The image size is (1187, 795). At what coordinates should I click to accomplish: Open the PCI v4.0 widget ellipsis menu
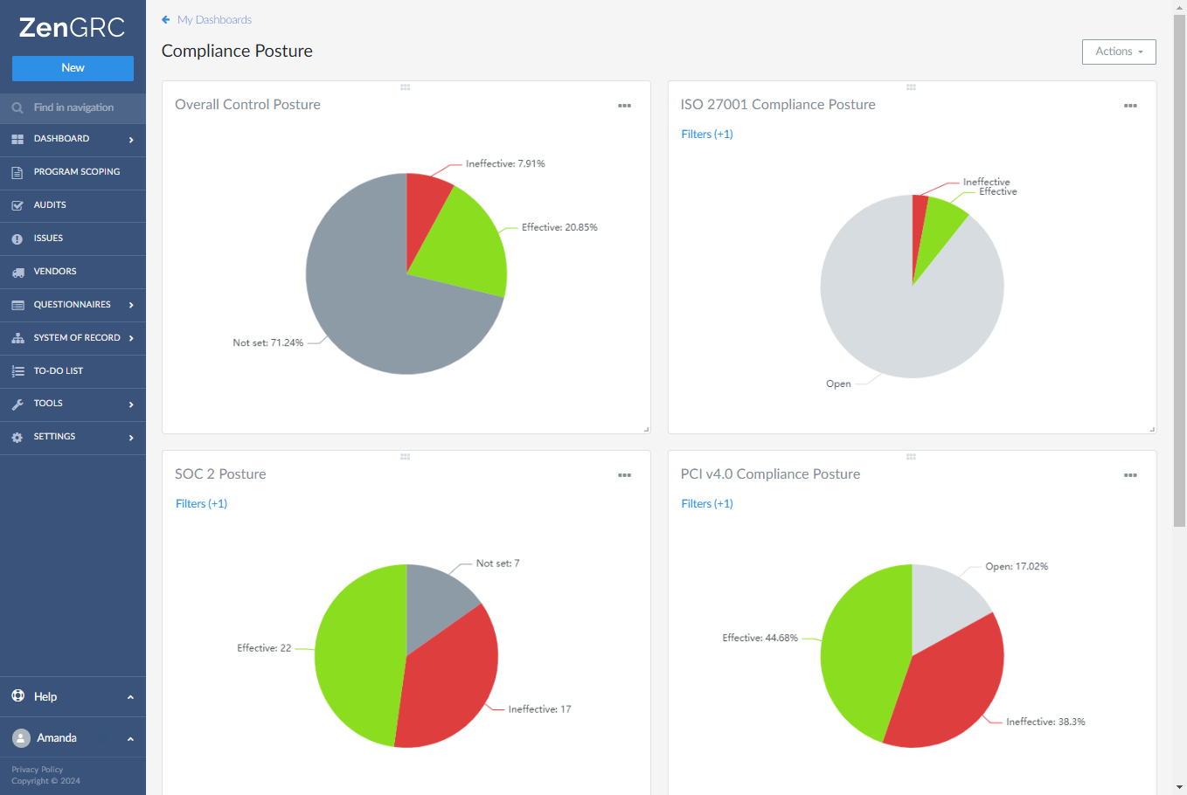tap(1130, 475)
